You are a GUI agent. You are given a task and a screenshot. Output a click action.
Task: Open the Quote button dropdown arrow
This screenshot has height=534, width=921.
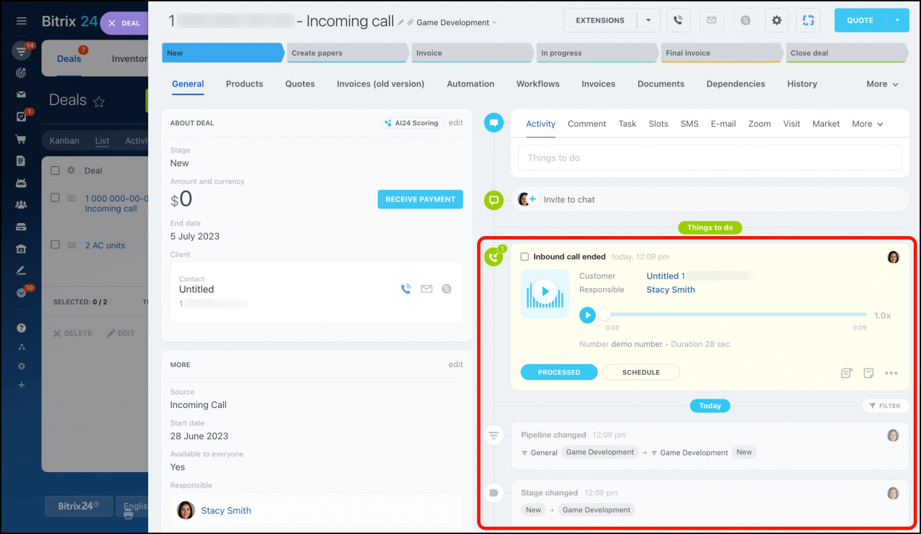click(x=897, y=20)
